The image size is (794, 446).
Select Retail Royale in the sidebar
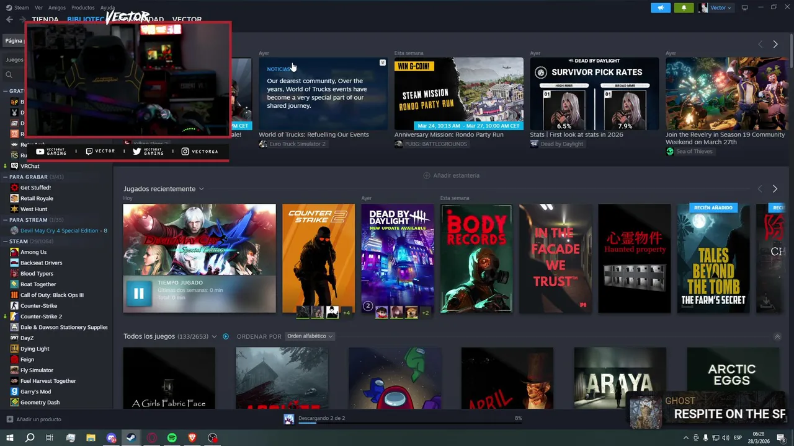click(x=37, y=198)
